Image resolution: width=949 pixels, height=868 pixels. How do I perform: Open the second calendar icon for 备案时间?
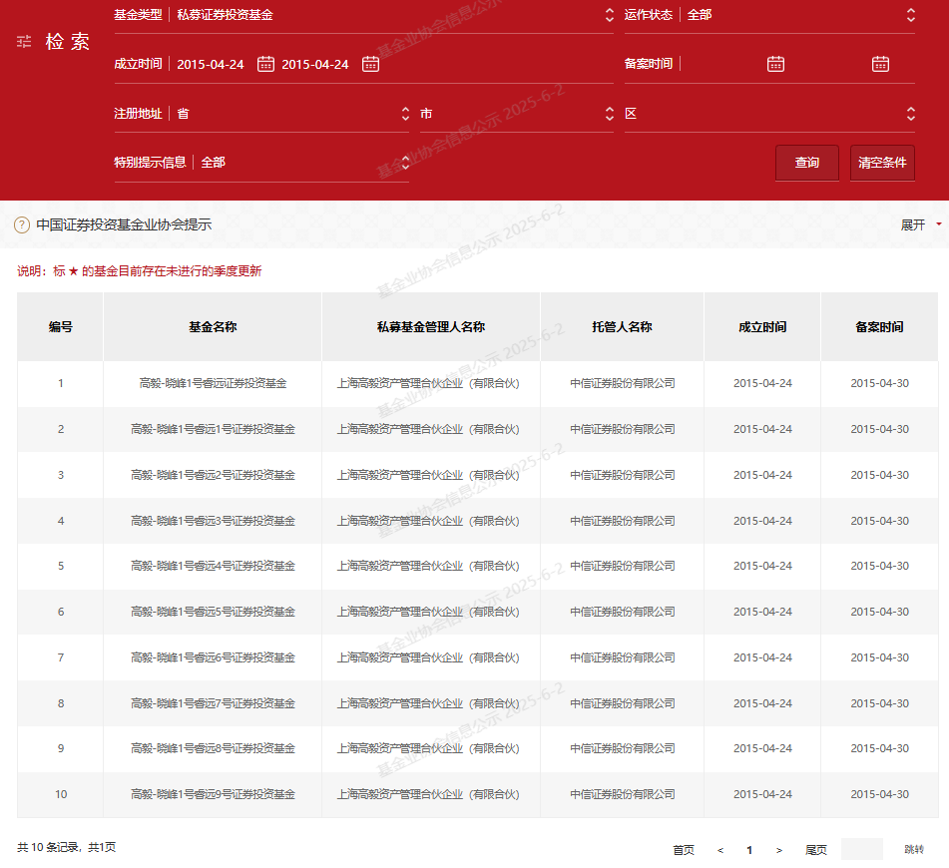pos(880,64)
